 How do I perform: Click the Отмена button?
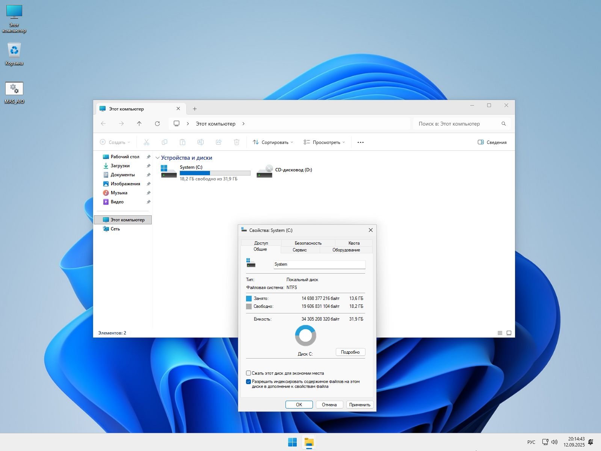tap(329, 405)
